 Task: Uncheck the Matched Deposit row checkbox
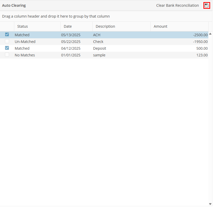pyautogui.click(x=7, y=48)
